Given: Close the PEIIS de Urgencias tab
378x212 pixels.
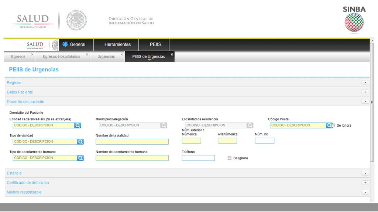Looking at the screenshot, I should (172, 54).
